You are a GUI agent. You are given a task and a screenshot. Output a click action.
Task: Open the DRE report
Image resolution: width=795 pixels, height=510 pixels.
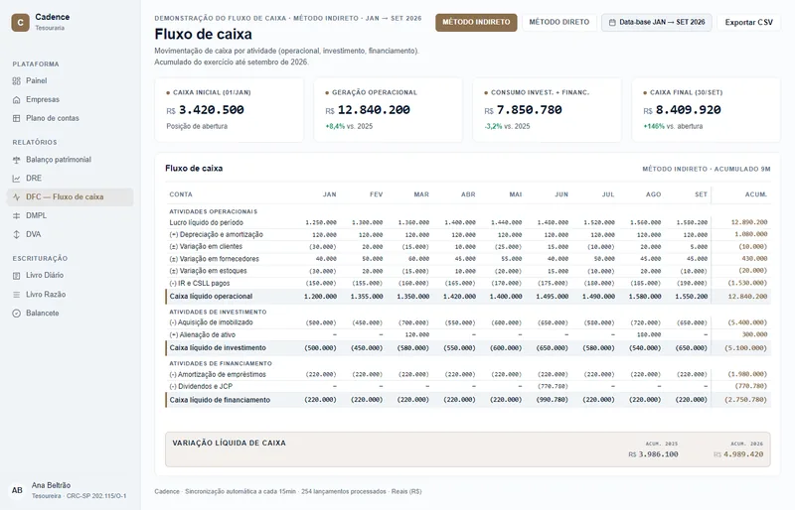(x=70, y=179)
